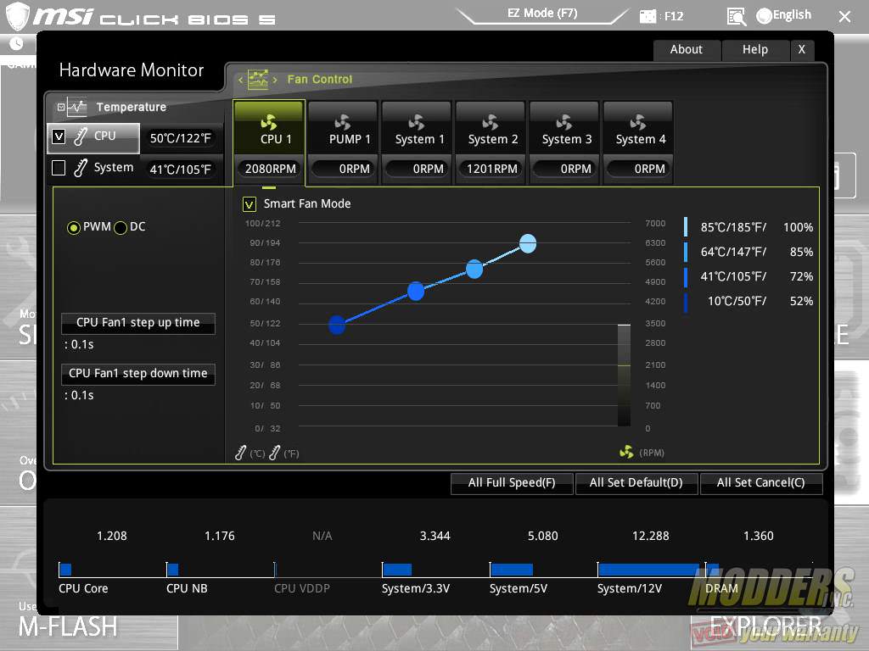Click the 10°C/50°F 52% legend entry
This screenshot has height=651, width=869.
point(749,301)
